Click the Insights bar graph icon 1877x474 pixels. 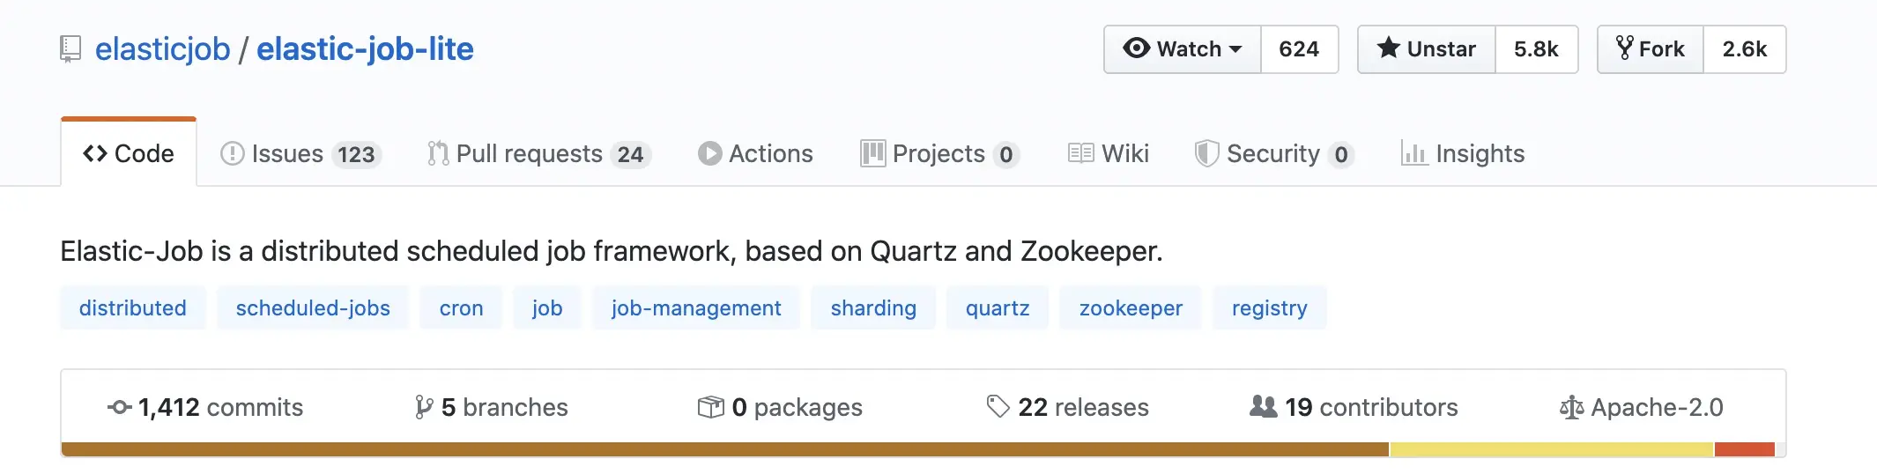1413,154
